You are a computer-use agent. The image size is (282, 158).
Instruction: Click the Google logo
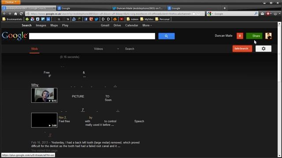tap(15, 36)
